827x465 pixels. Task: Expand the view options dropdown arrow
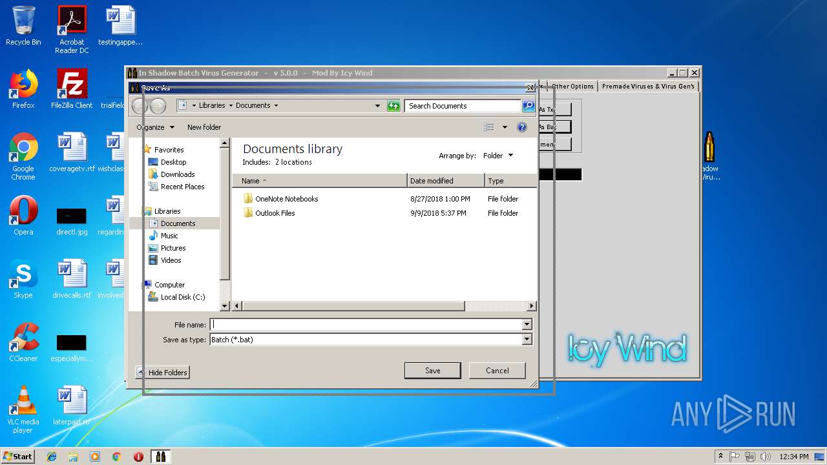(505, 127)
